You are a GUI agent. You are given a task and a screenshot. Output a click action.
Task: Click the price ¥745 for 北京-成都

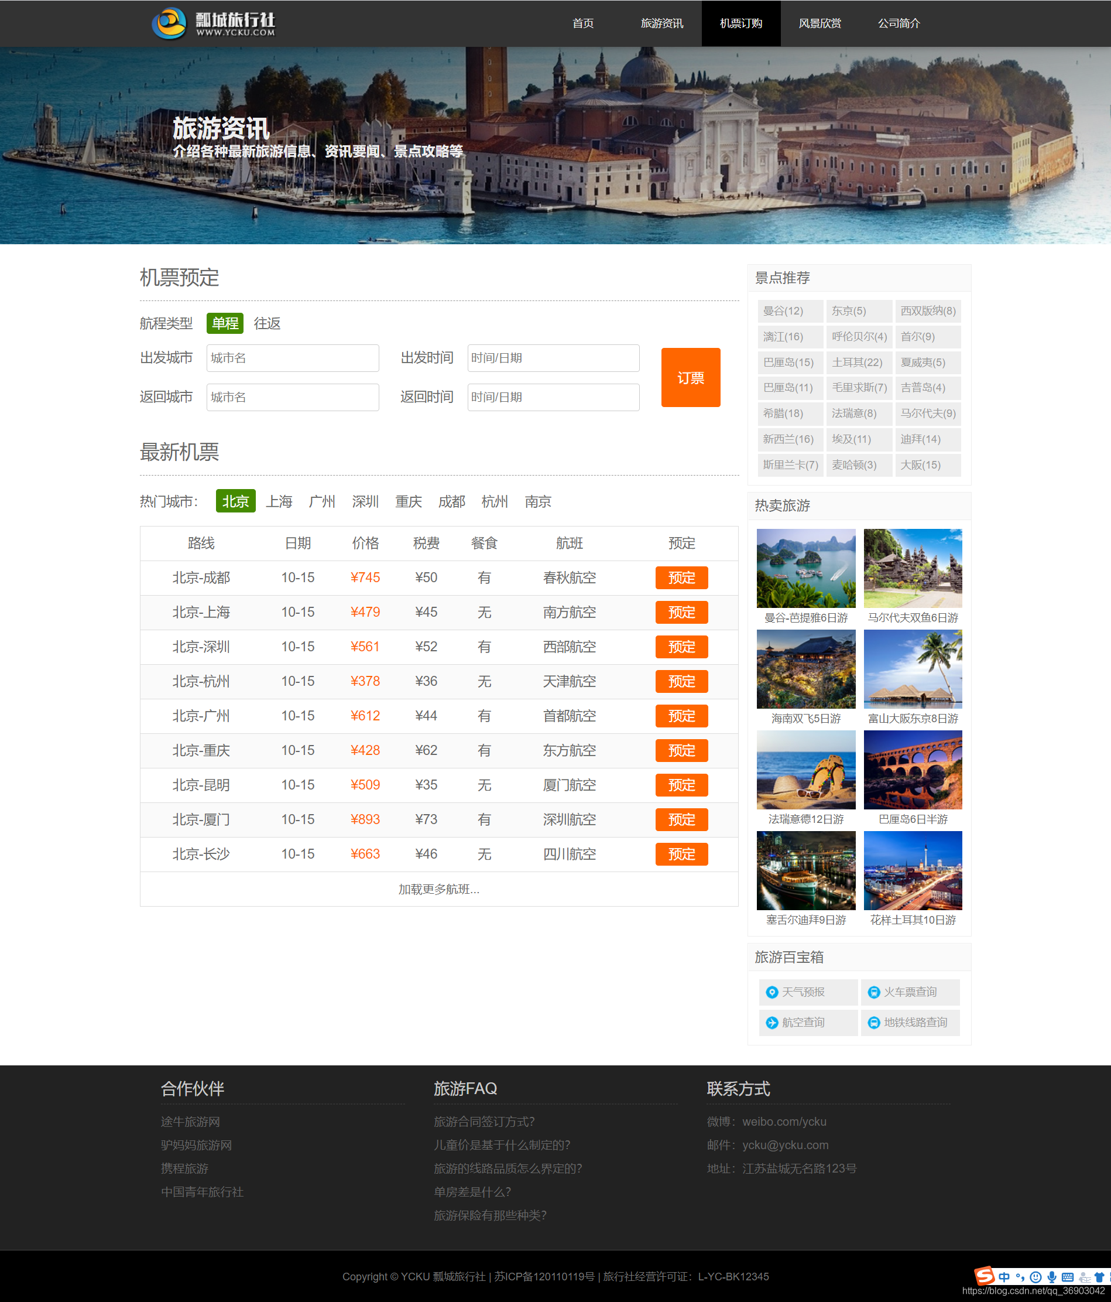point(365,577)
